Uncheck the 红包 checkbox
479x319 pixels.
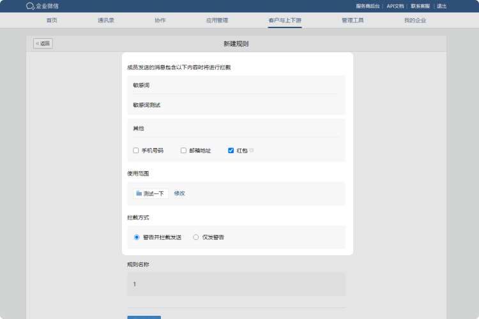[231, 151]
